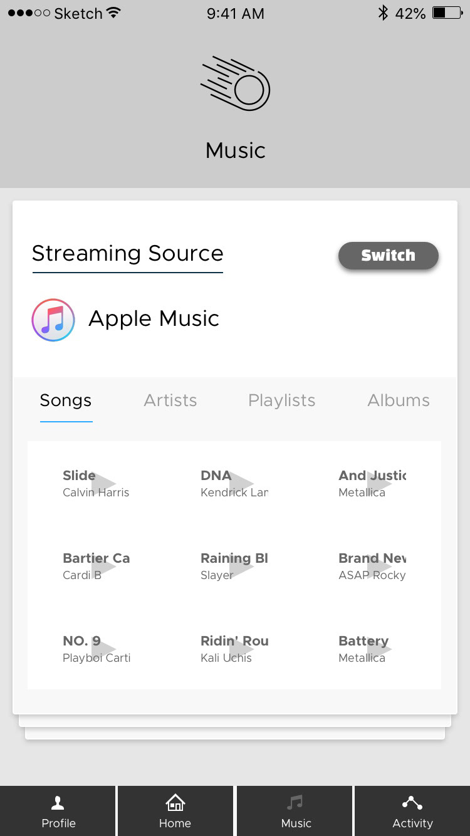
Task: Play Battery by Metallica
Action: pos(380,649)
